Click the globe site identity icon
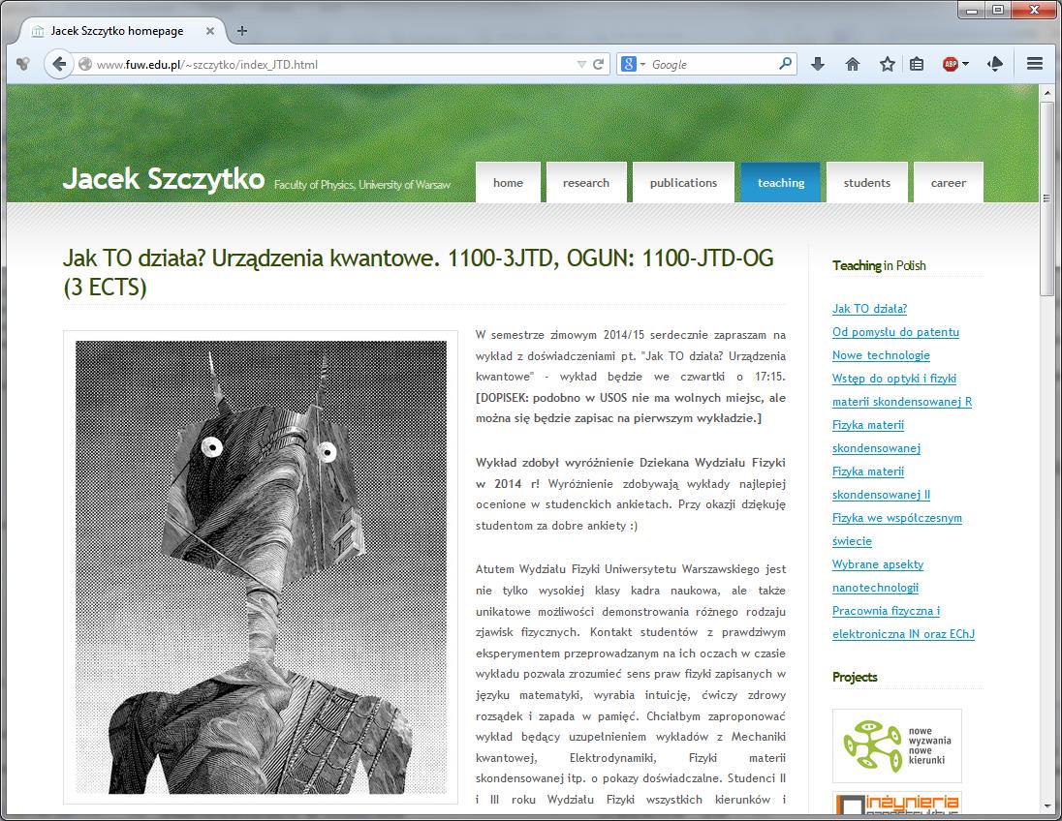Screen dimensions: 1062x821 [x=85, y=64]
